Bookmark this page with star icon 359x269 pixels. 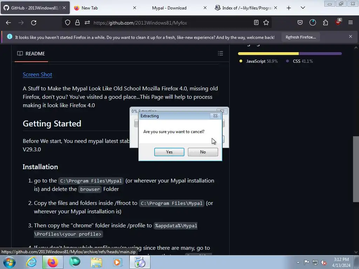point(266,22)
